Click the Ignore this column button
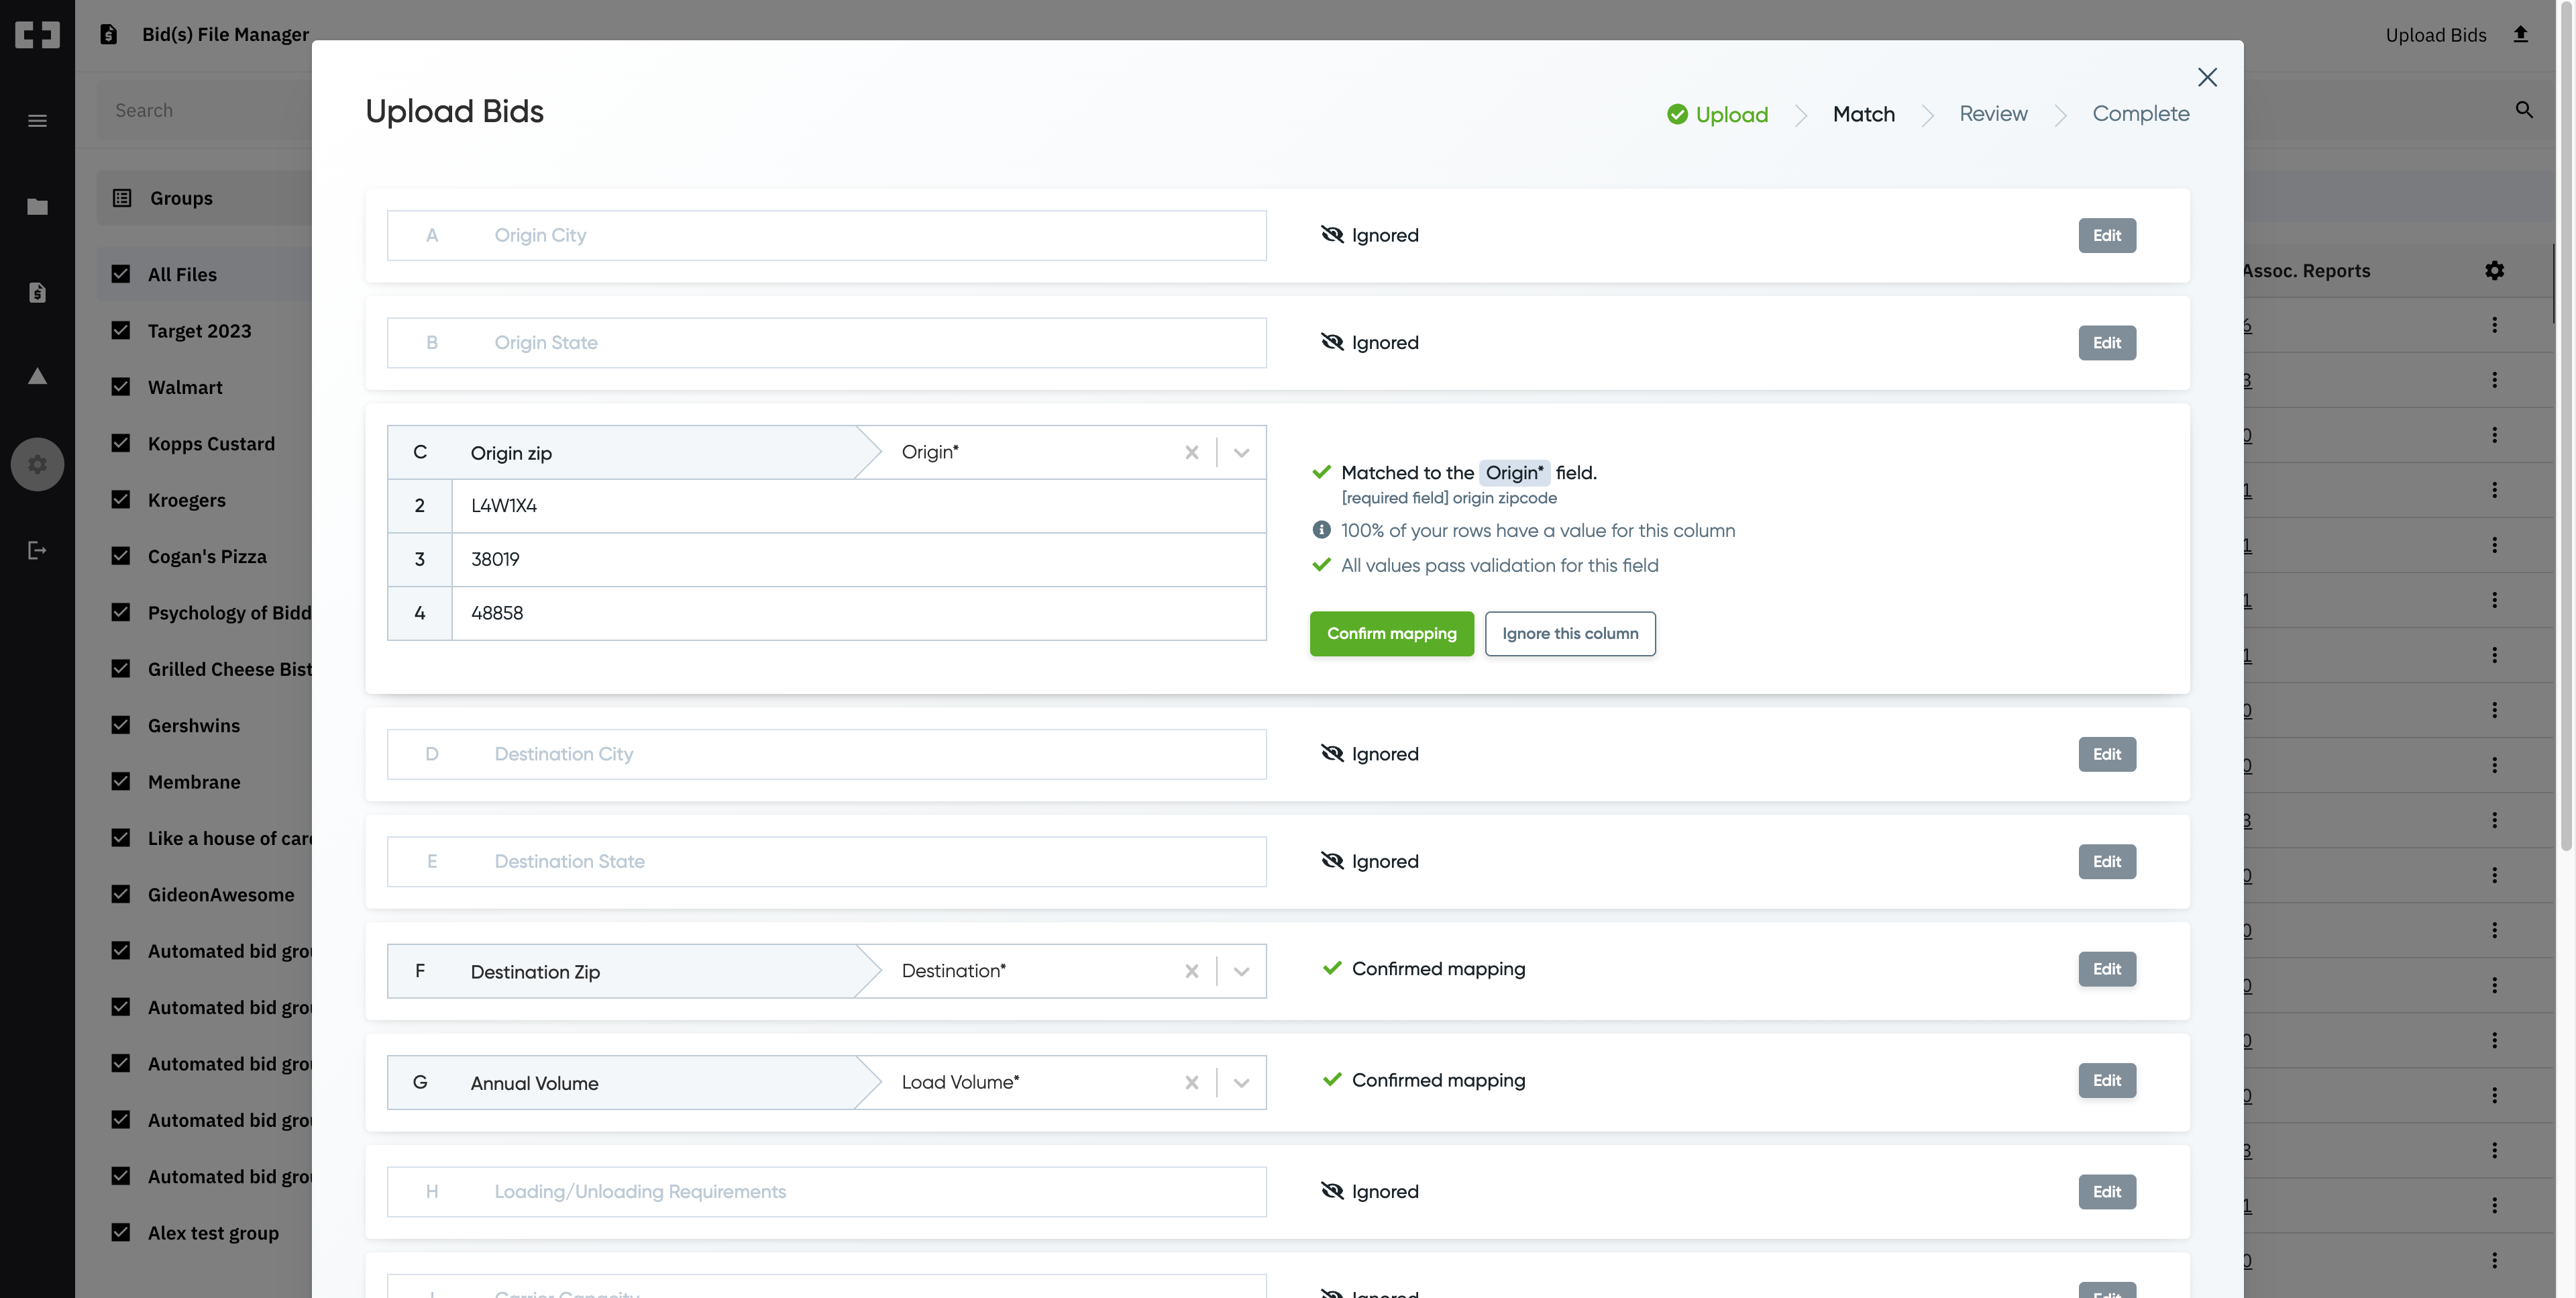2576x1298 pixels. click(x=1570, y=634)
